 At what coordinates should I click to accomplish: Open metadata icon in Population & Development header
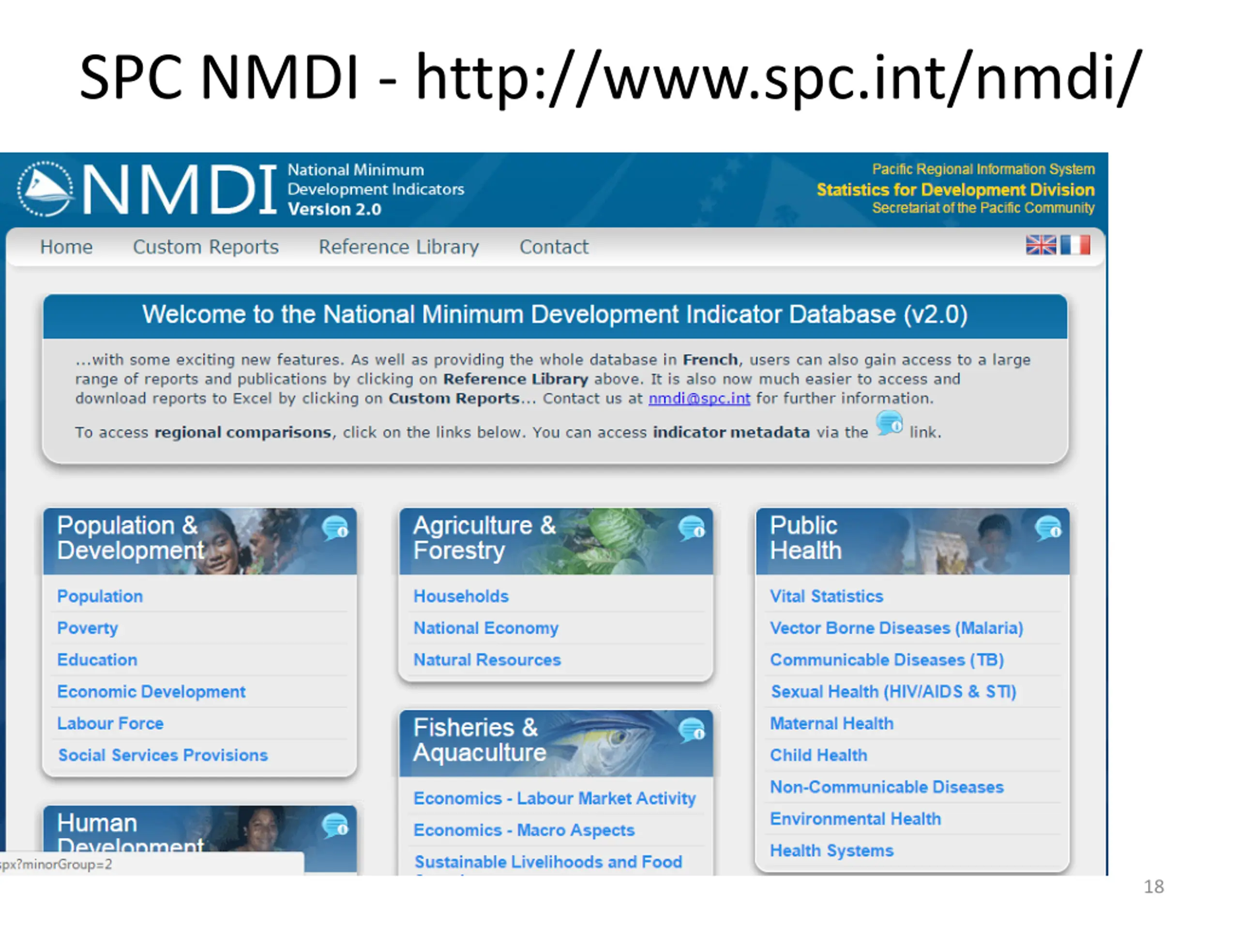[x=335, y=528]
